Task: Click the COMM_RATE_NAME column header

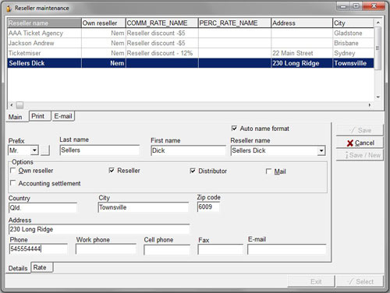Action: (161, 23)
